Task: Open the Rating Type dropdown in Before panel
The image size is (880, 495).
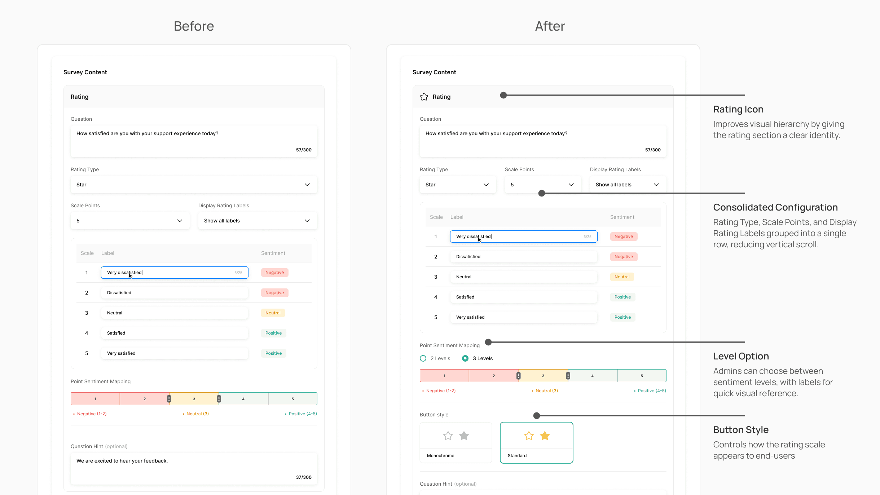Action: pyautogui.click(x=194, y=185)
